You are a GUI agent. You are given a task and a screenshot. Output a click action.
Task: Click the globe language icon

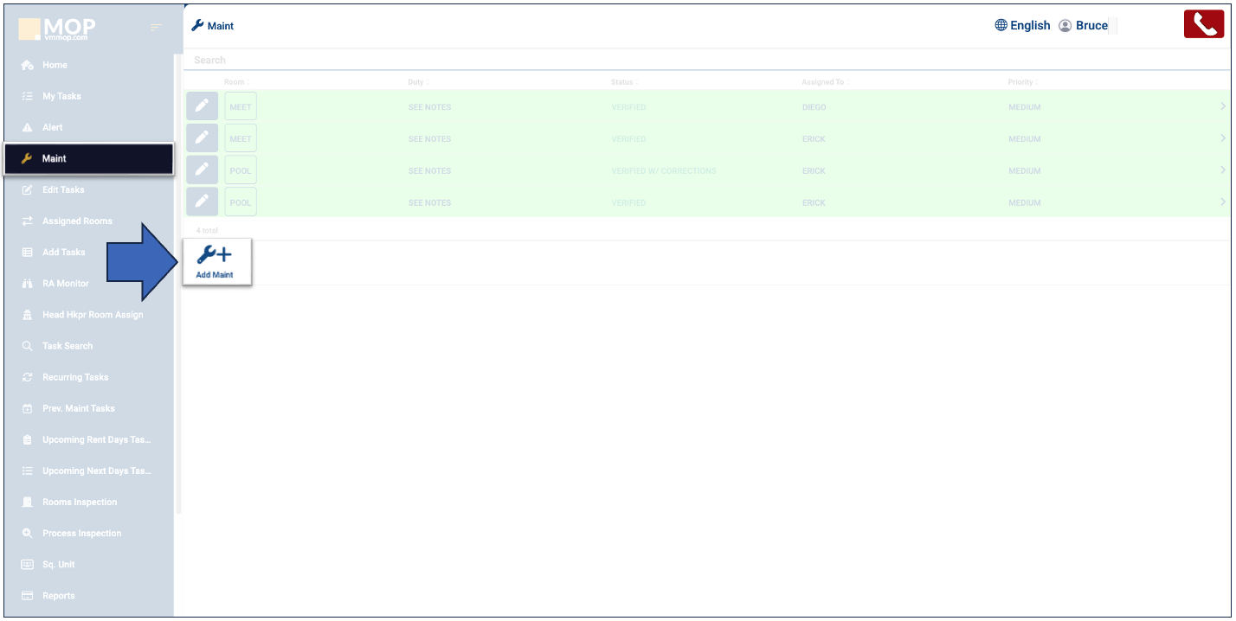(1001, 26)
